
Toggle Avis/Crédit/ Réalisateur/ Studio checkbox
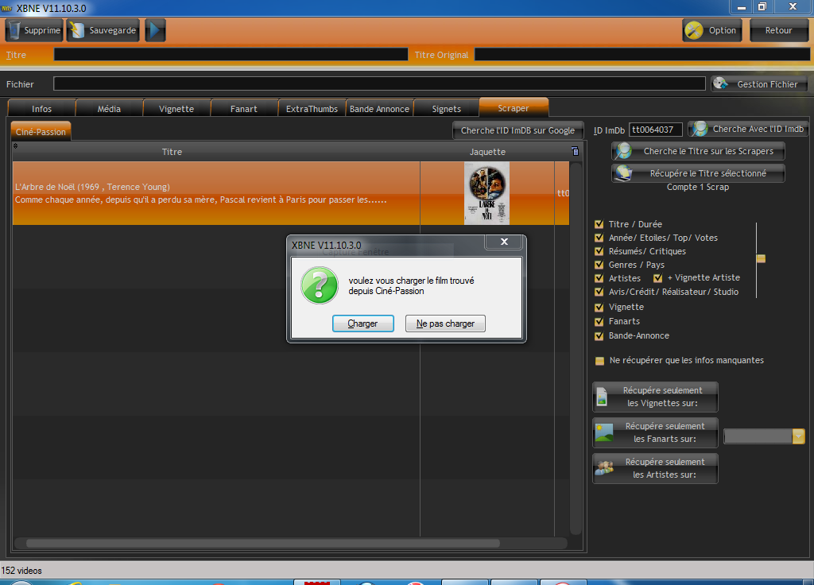599,292
